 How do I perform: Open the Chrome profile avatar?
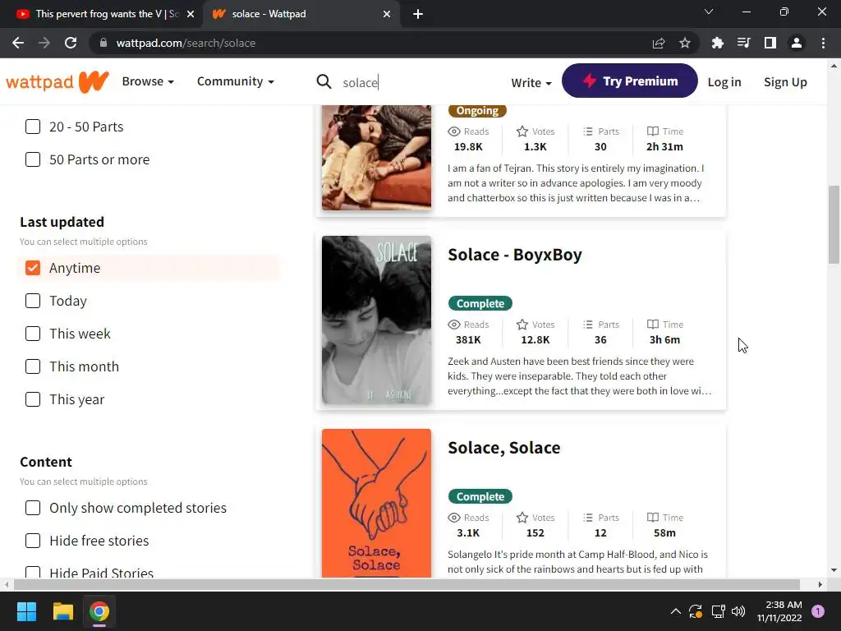pyautogui.click(x=797, y=43)
